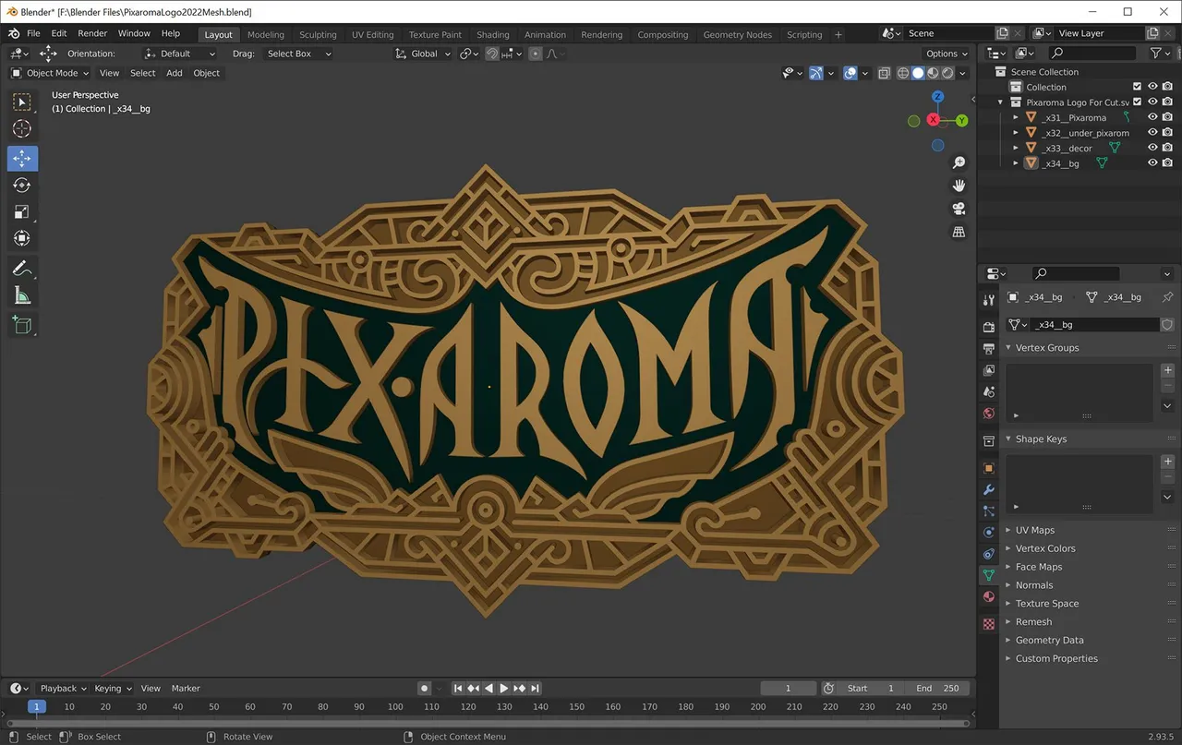
Task: Disable render for _x34__bg camera icon
Action: click(1167, 162)
